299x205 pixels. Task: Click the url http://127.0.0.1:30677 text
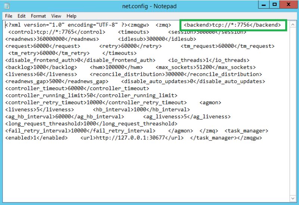click(x=132, y=138)
